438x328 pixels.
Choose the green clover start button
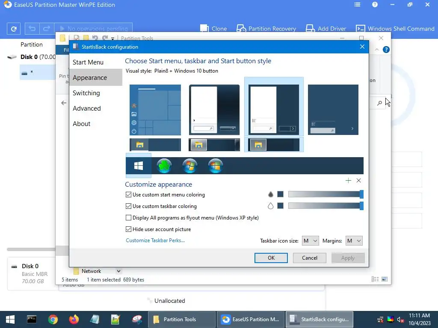point(164,166)
